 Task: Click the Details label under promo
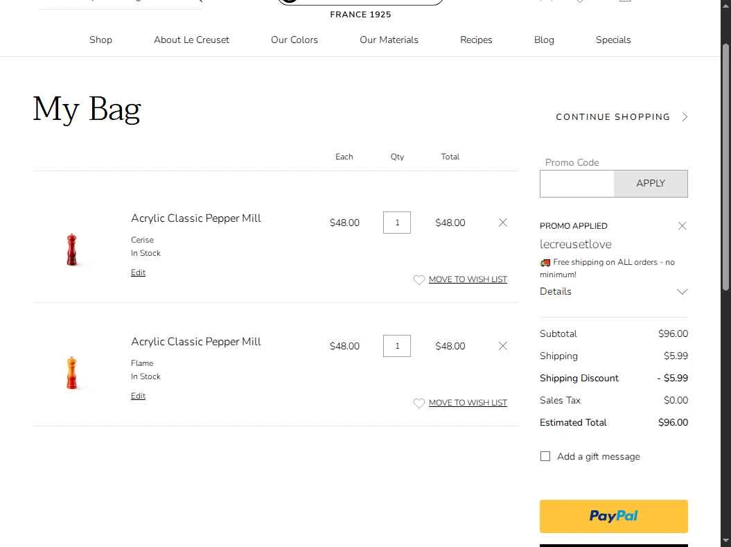555,291
